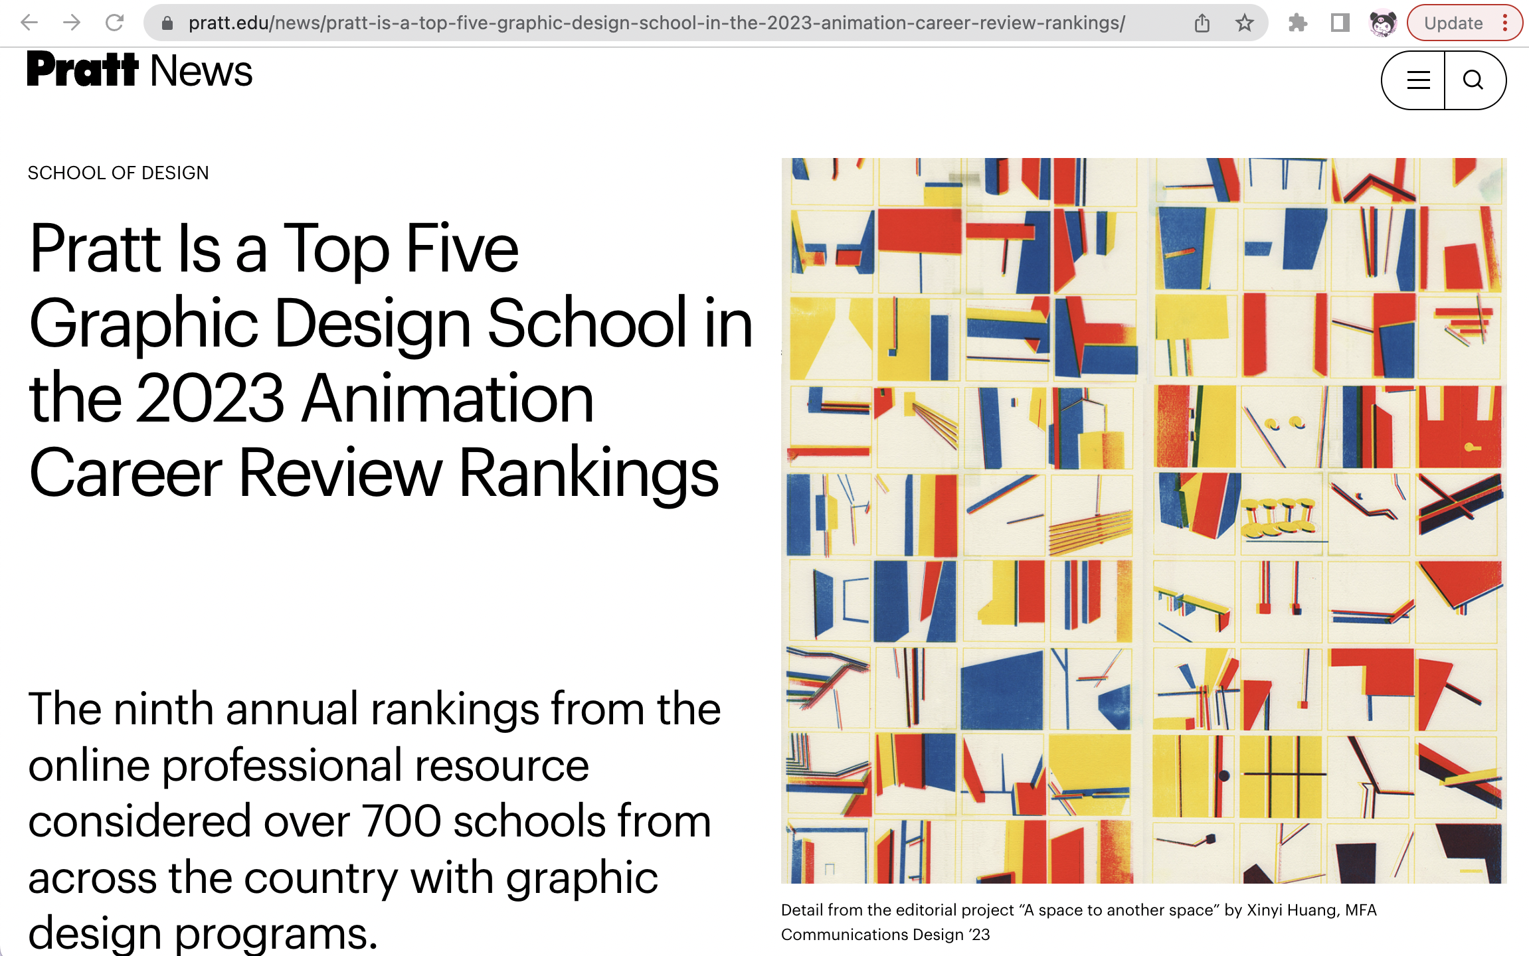Open the extensions puzzle icon
Screen dimensions: 1529x956
(x=1297, y=24)
